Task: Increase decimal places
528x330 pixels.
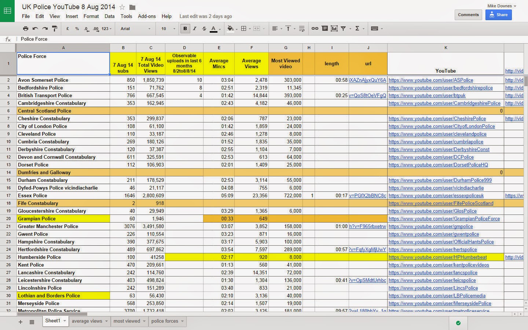Action: [96, 29]
